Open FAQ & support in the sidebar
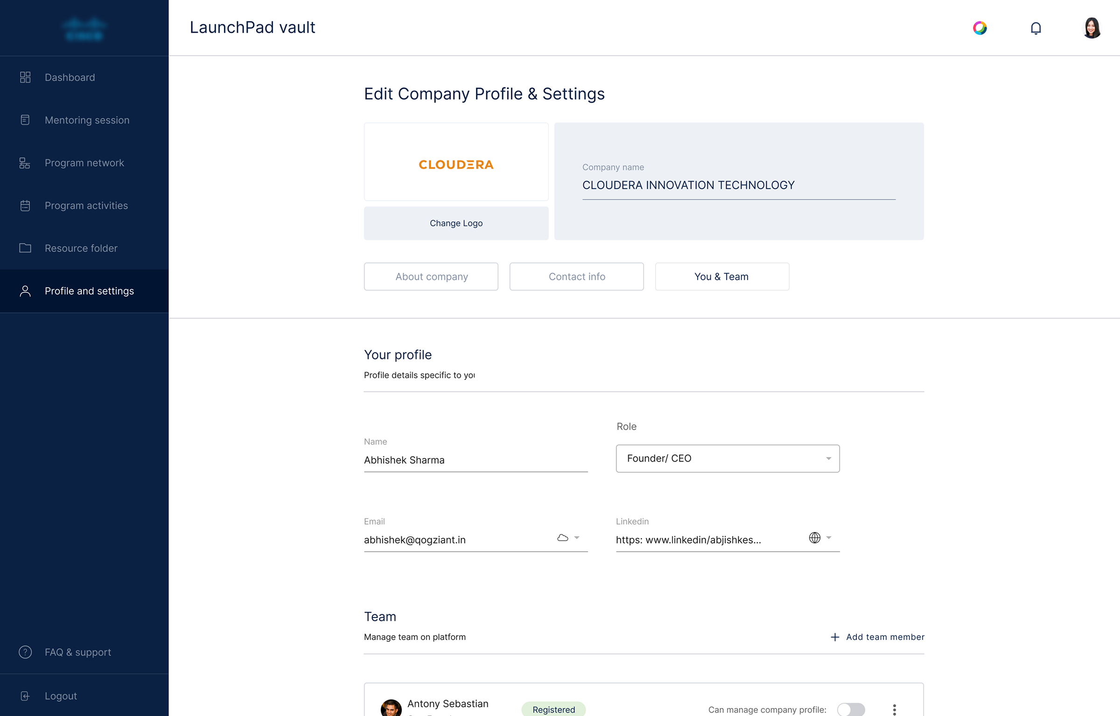 84,652
